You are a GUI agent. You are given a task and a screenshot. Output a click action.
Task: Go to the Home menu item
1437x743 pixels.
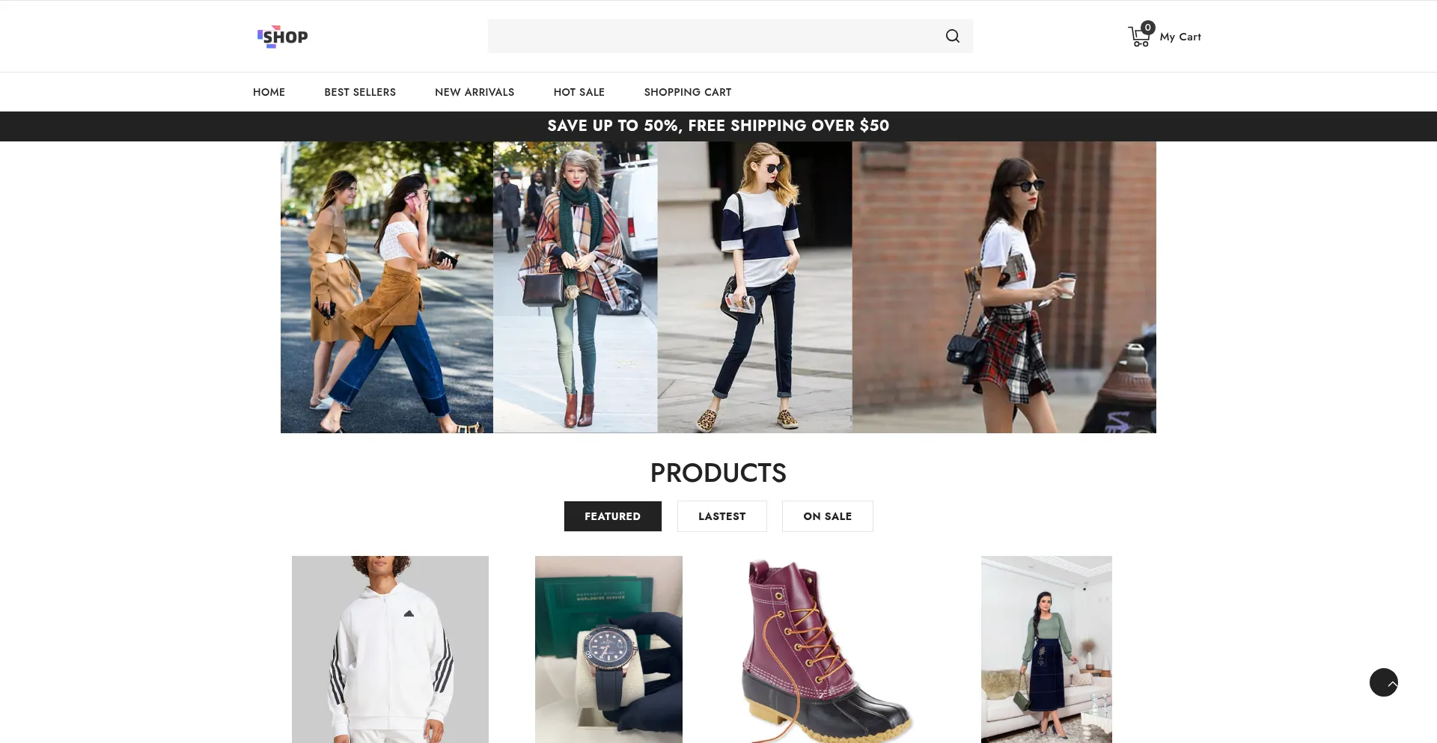[x=269, y=92]
